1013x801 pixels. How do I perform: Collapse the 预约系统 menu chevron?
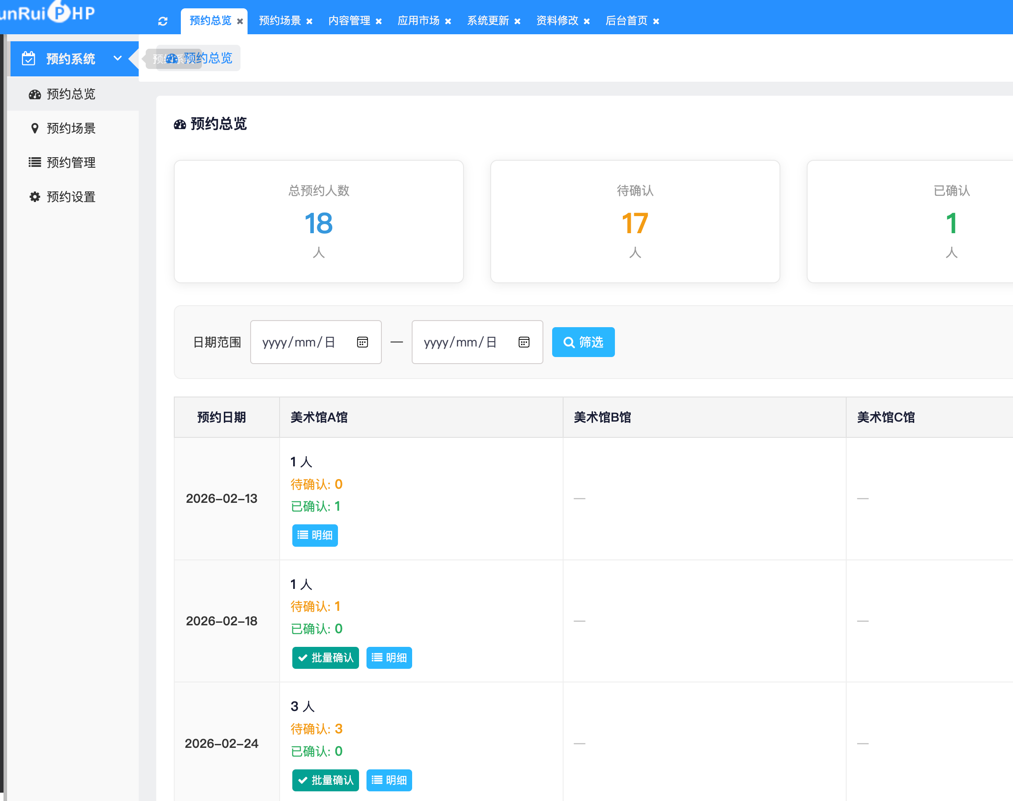(x=118, y=58)
